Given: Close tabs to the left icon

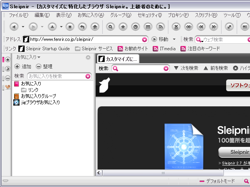Looking at the screenshot, I should (x=201, y=27).
